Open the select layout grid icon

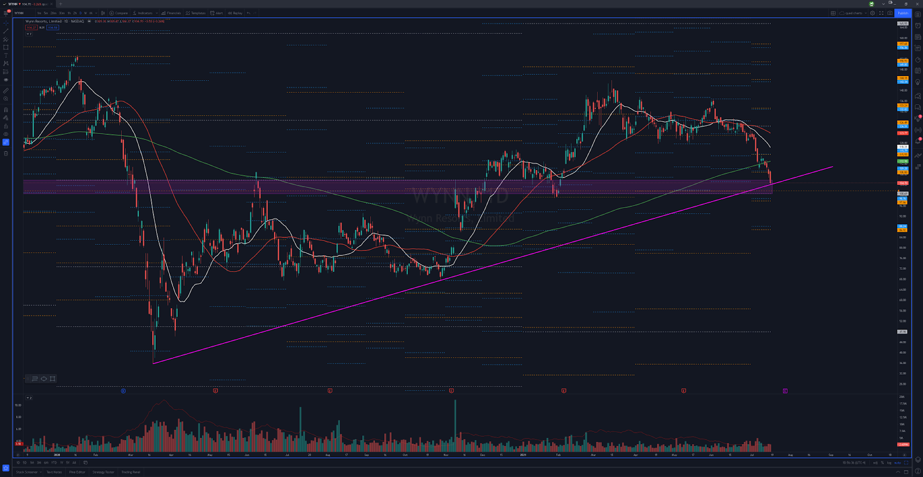tap(833, 13)
